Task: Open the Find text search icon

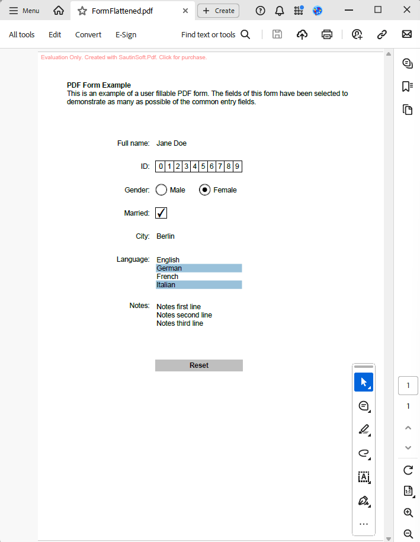Action: 245,34
